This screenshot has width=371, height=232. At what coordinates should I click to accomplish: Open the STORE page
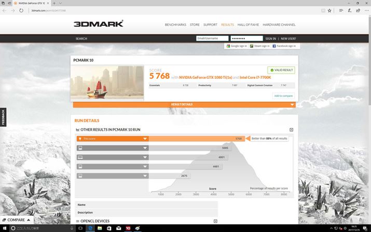tap(195, 24)
